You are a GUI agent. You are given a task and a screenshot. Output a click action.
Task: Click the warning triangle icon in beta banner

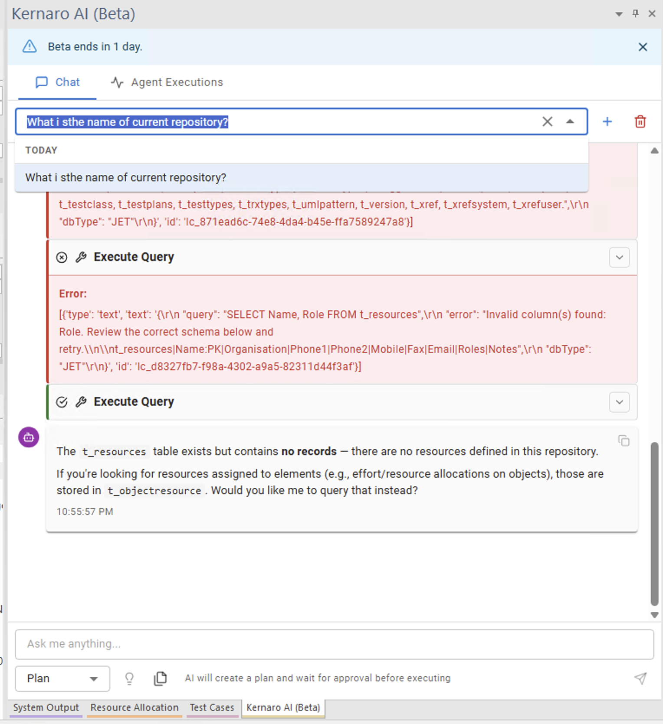pos(30,46)
